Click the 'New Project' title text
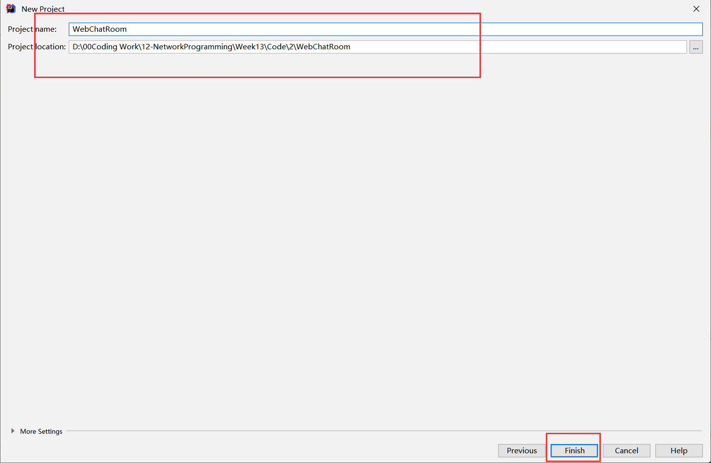 coord(43,9)
